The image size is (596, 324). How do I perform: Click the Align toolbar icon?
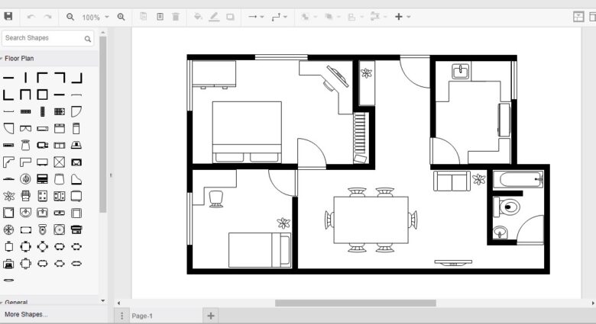coord(352,17)
